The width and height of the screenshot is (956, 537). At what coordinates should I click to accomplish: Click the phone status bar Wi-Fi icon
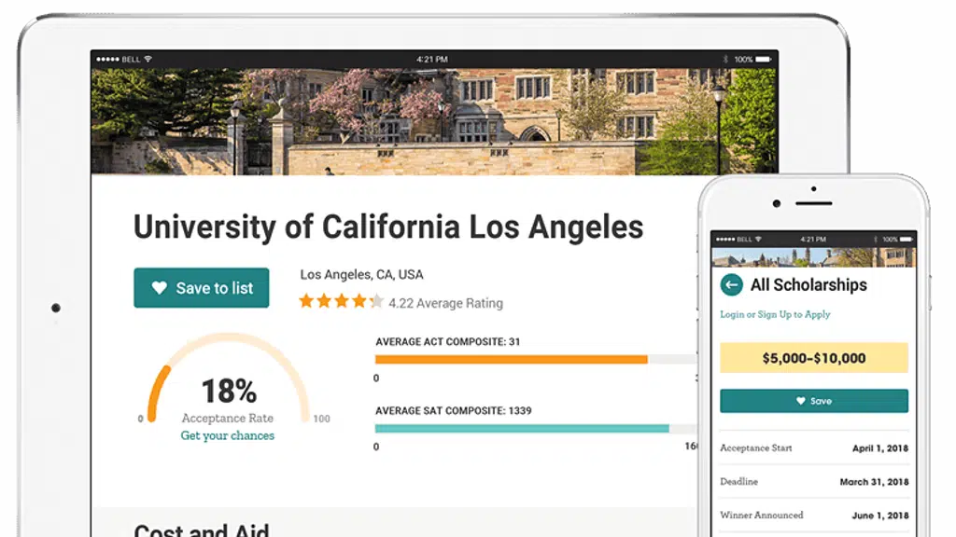pyautogui.click(x=758, y=240)
